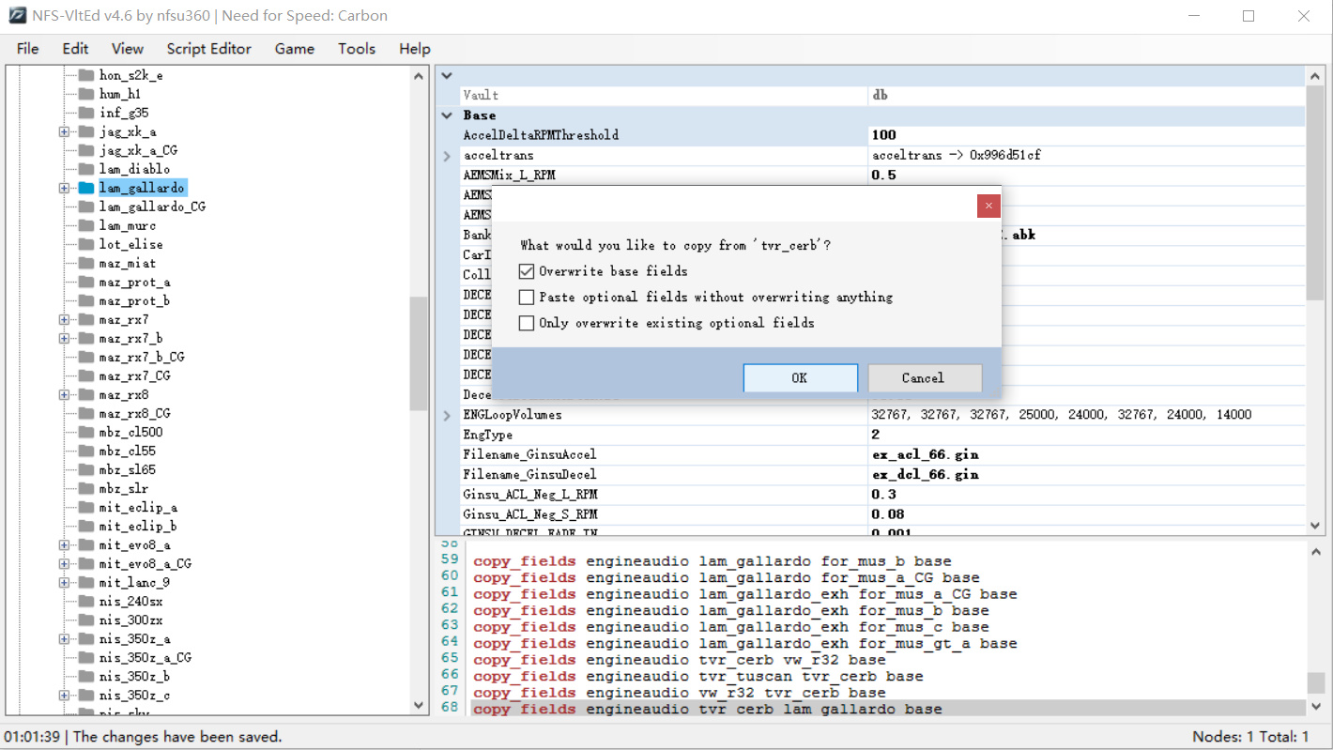Expand the mit_evo8_a tree node
Image resolution: width=1333 pixels, height=750 pixels.
tap(64, 544)
